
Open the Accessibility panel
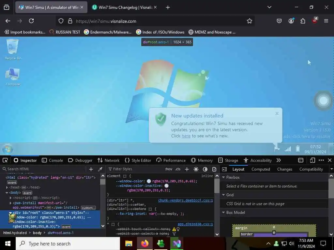tap(258, 160)
